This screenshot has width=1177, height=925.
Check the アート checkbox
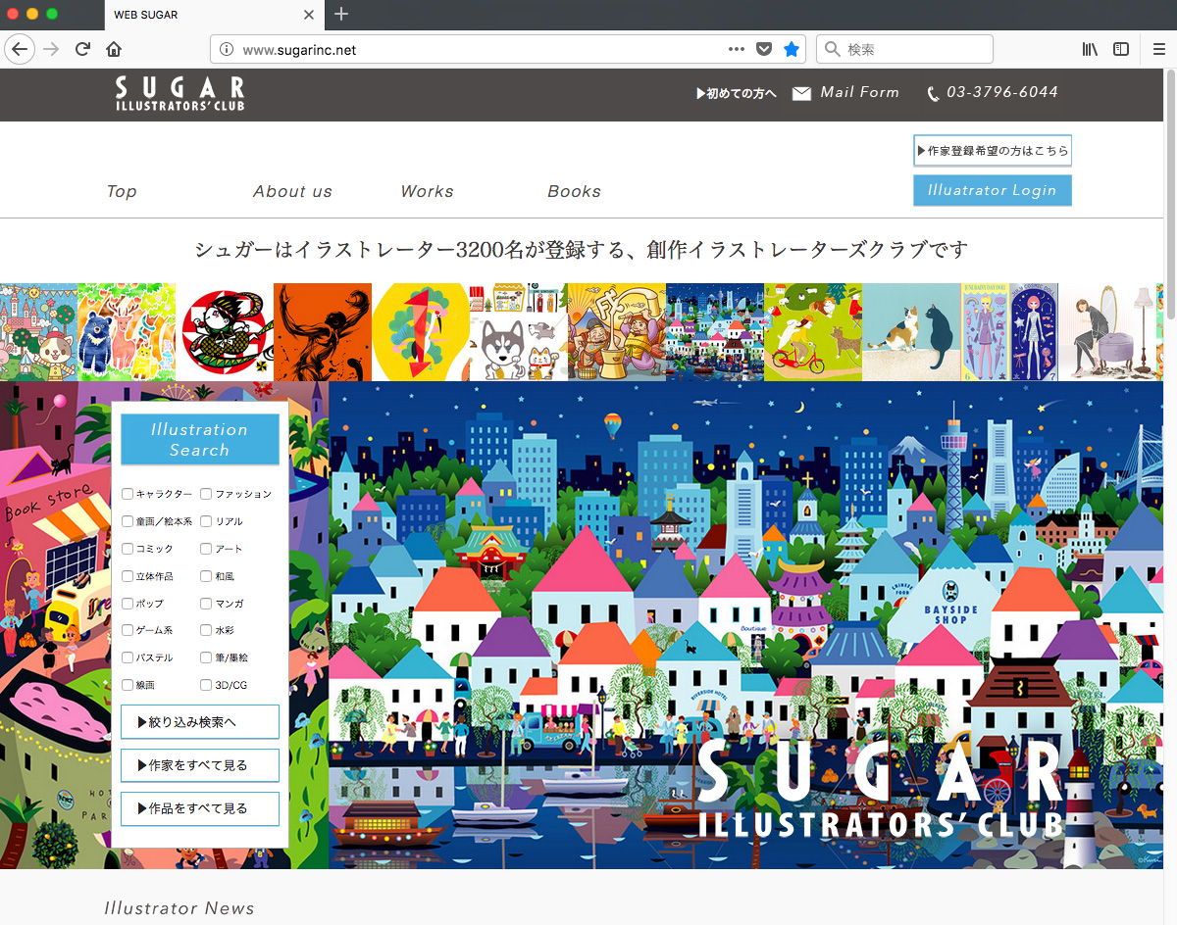coord(206,549)
